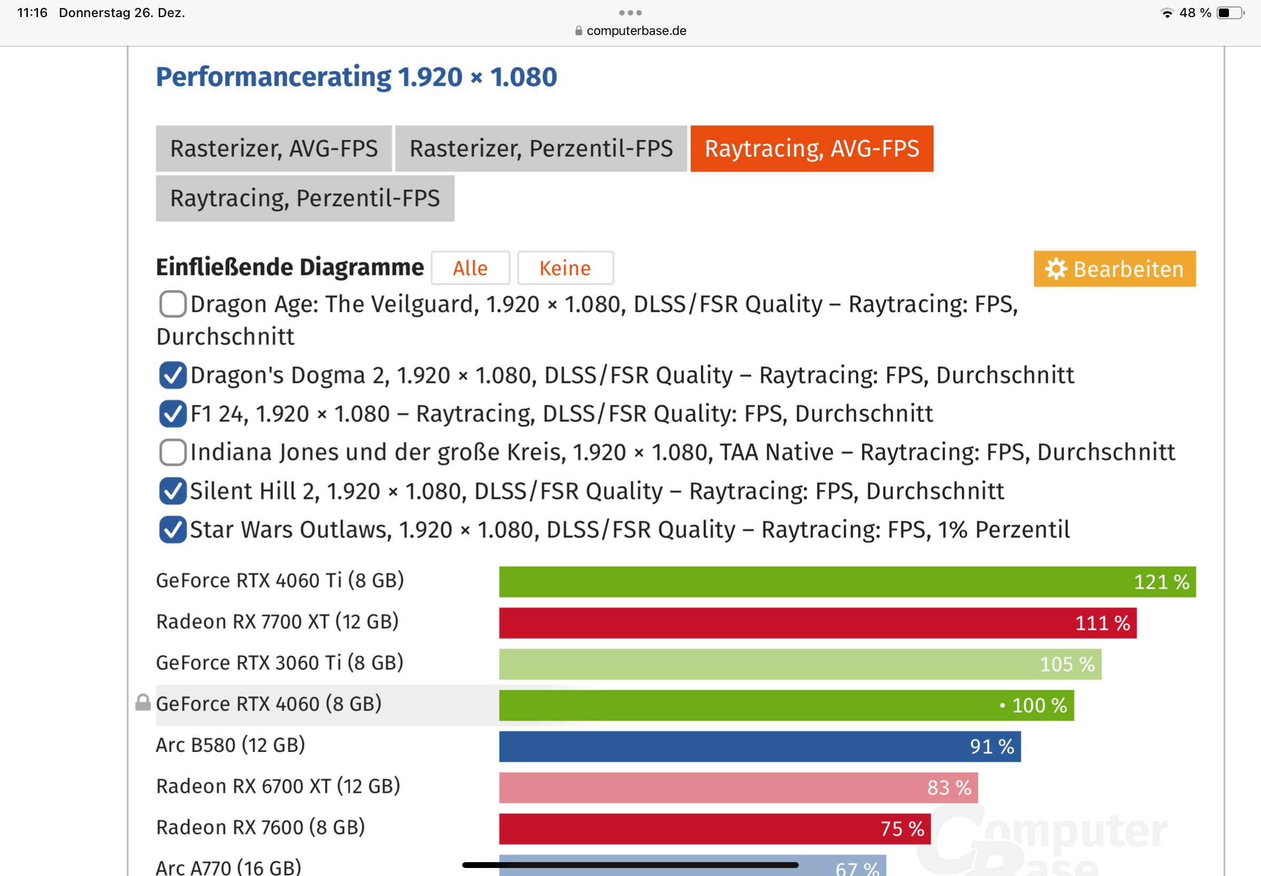Check the Indiana Jones und der große Kreis box
The width and height of the screenshot is (1261, 876).
click(173, 452)
